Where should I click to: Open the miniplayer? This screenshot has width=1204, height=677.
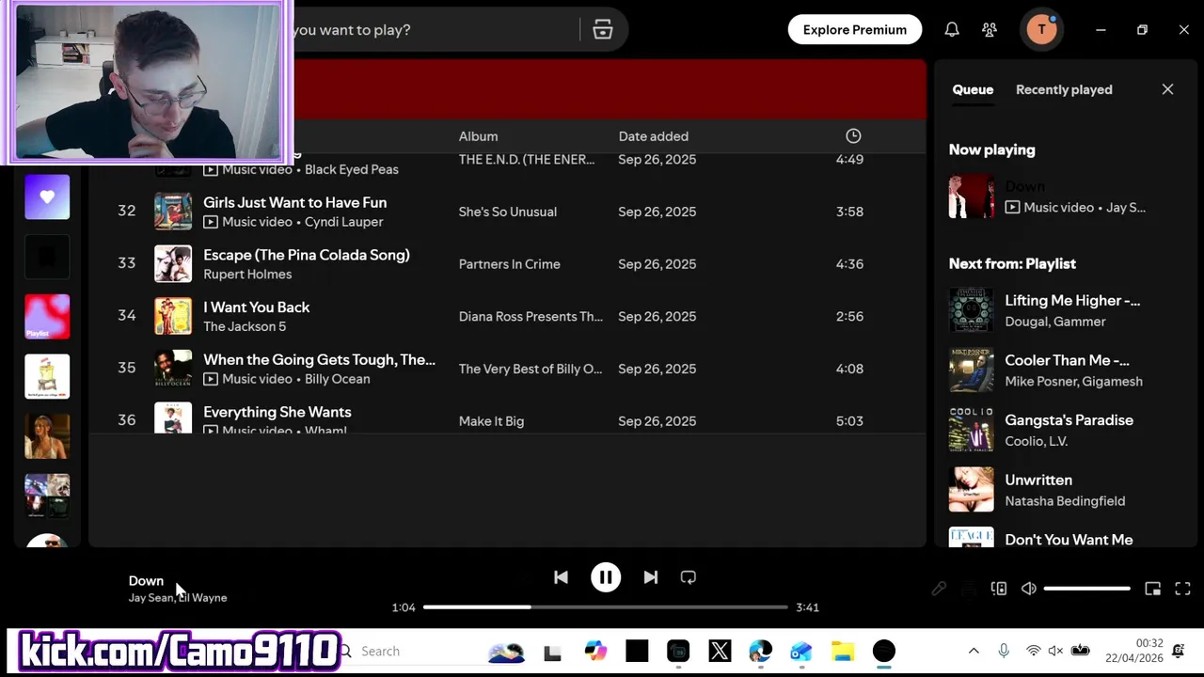tap(1152, 589)
